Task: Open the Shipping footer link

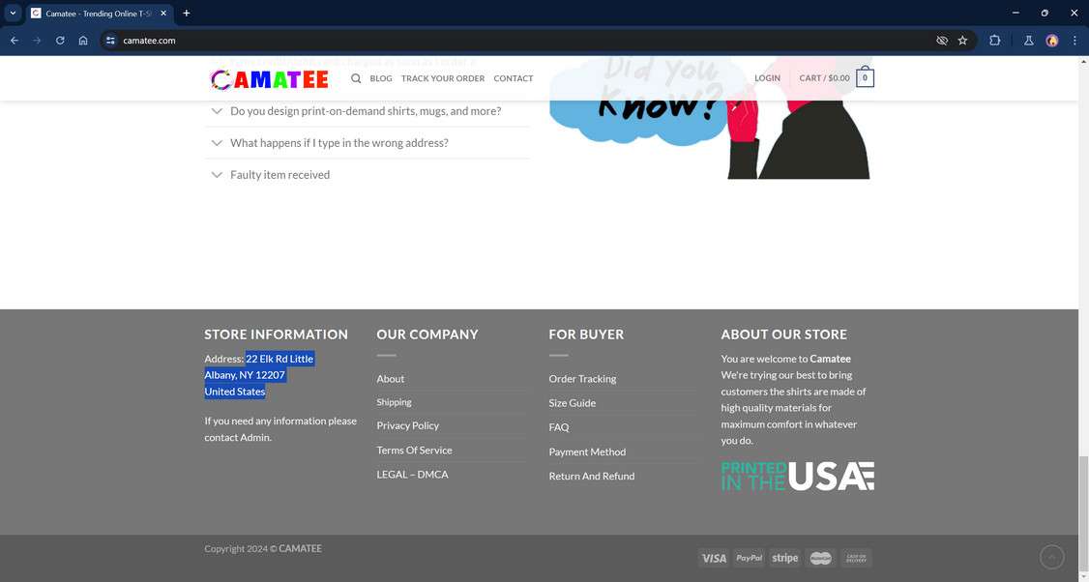Action: coord(394,402)
